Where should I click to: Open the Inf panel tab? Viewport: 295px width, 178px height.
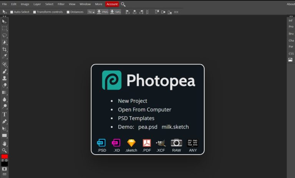(291, 20)
